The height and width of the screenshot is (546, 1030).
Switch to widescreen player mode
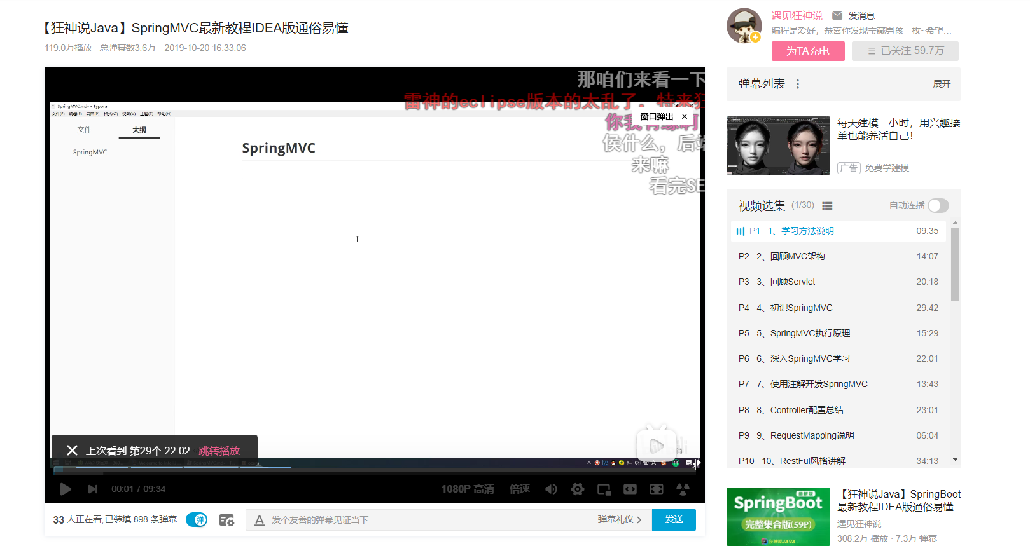[x=630, y=489]
